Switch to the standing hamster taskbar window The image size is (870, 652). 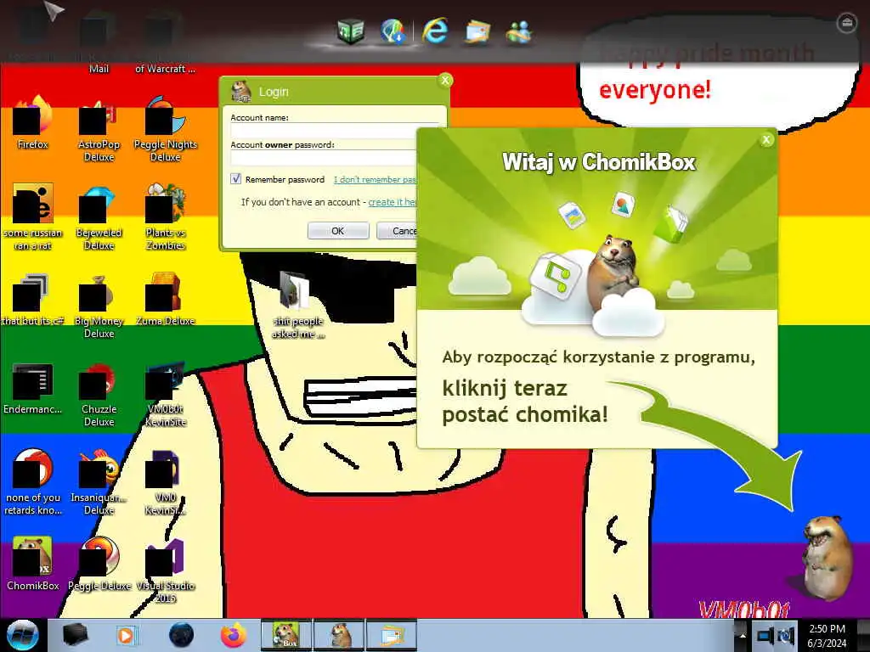point(340,635)
